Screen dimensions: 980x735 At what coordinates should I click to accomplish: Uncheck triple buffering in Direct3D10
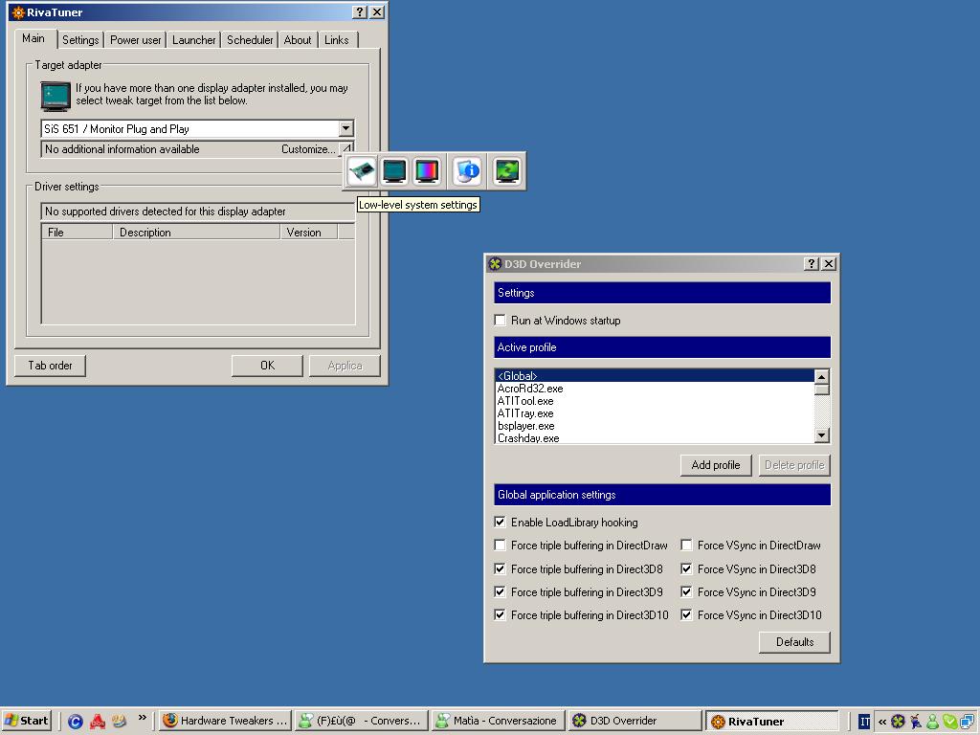500,615
